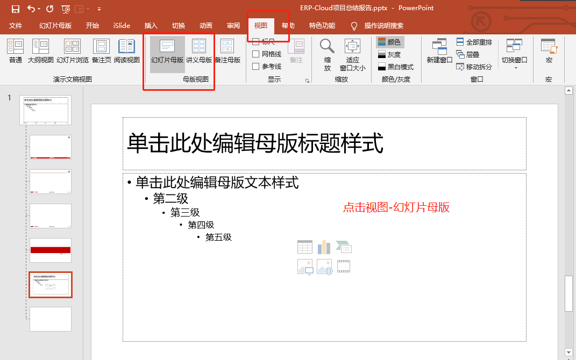Select the highlighted title and content layout thumbnail
Screen dimensions: 576x360
click(x=51, y=285)
